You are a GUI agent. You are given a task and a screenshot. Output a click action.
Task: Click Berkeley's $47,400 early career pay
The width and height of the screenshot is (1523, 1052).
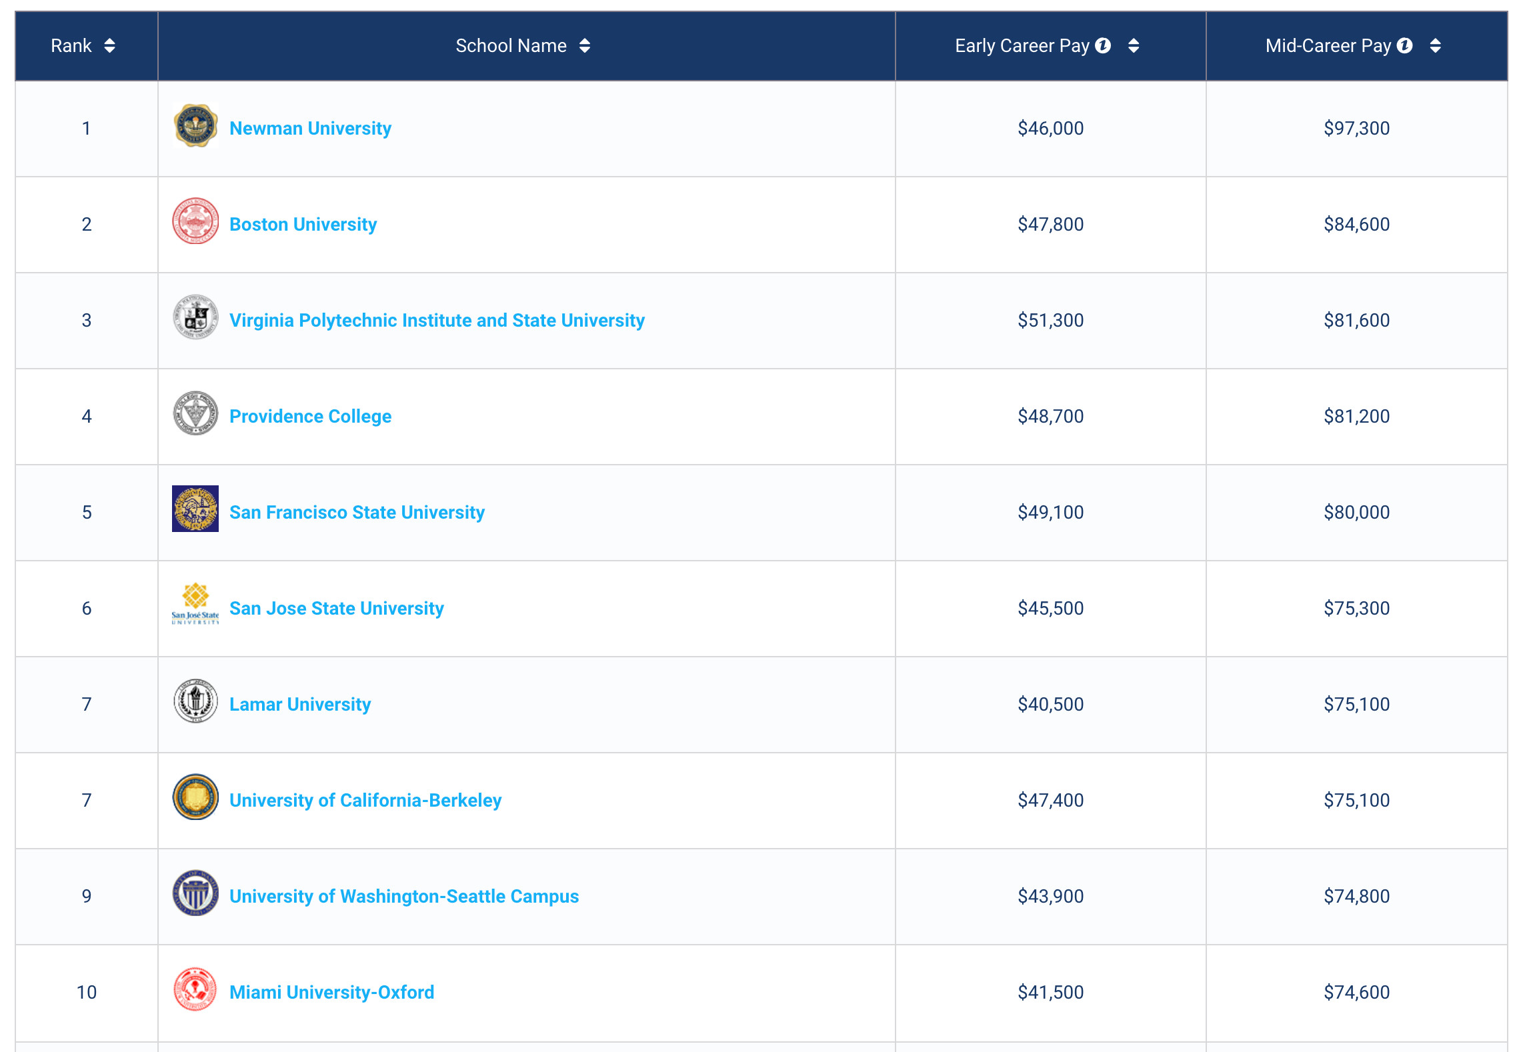pos(1051,801)
